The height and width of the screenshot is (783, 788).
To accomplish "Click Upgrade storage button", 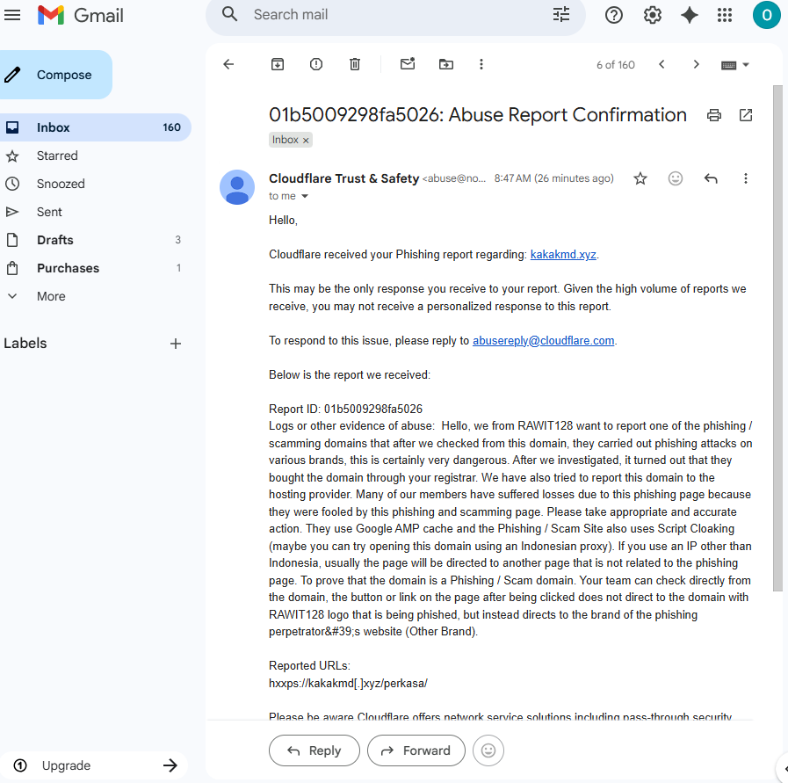I will click(x=94, y=765).
